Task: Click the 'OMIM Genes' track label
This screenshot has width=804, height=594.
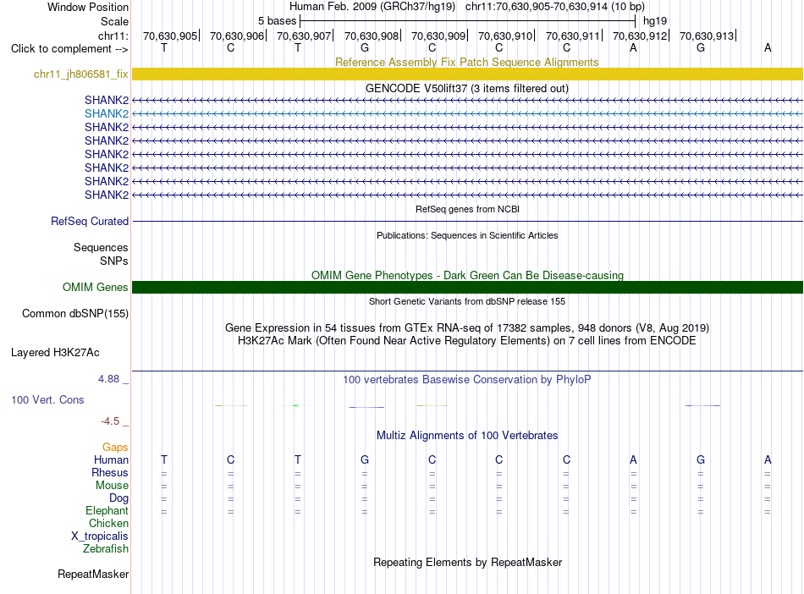Action: [95, 287]
